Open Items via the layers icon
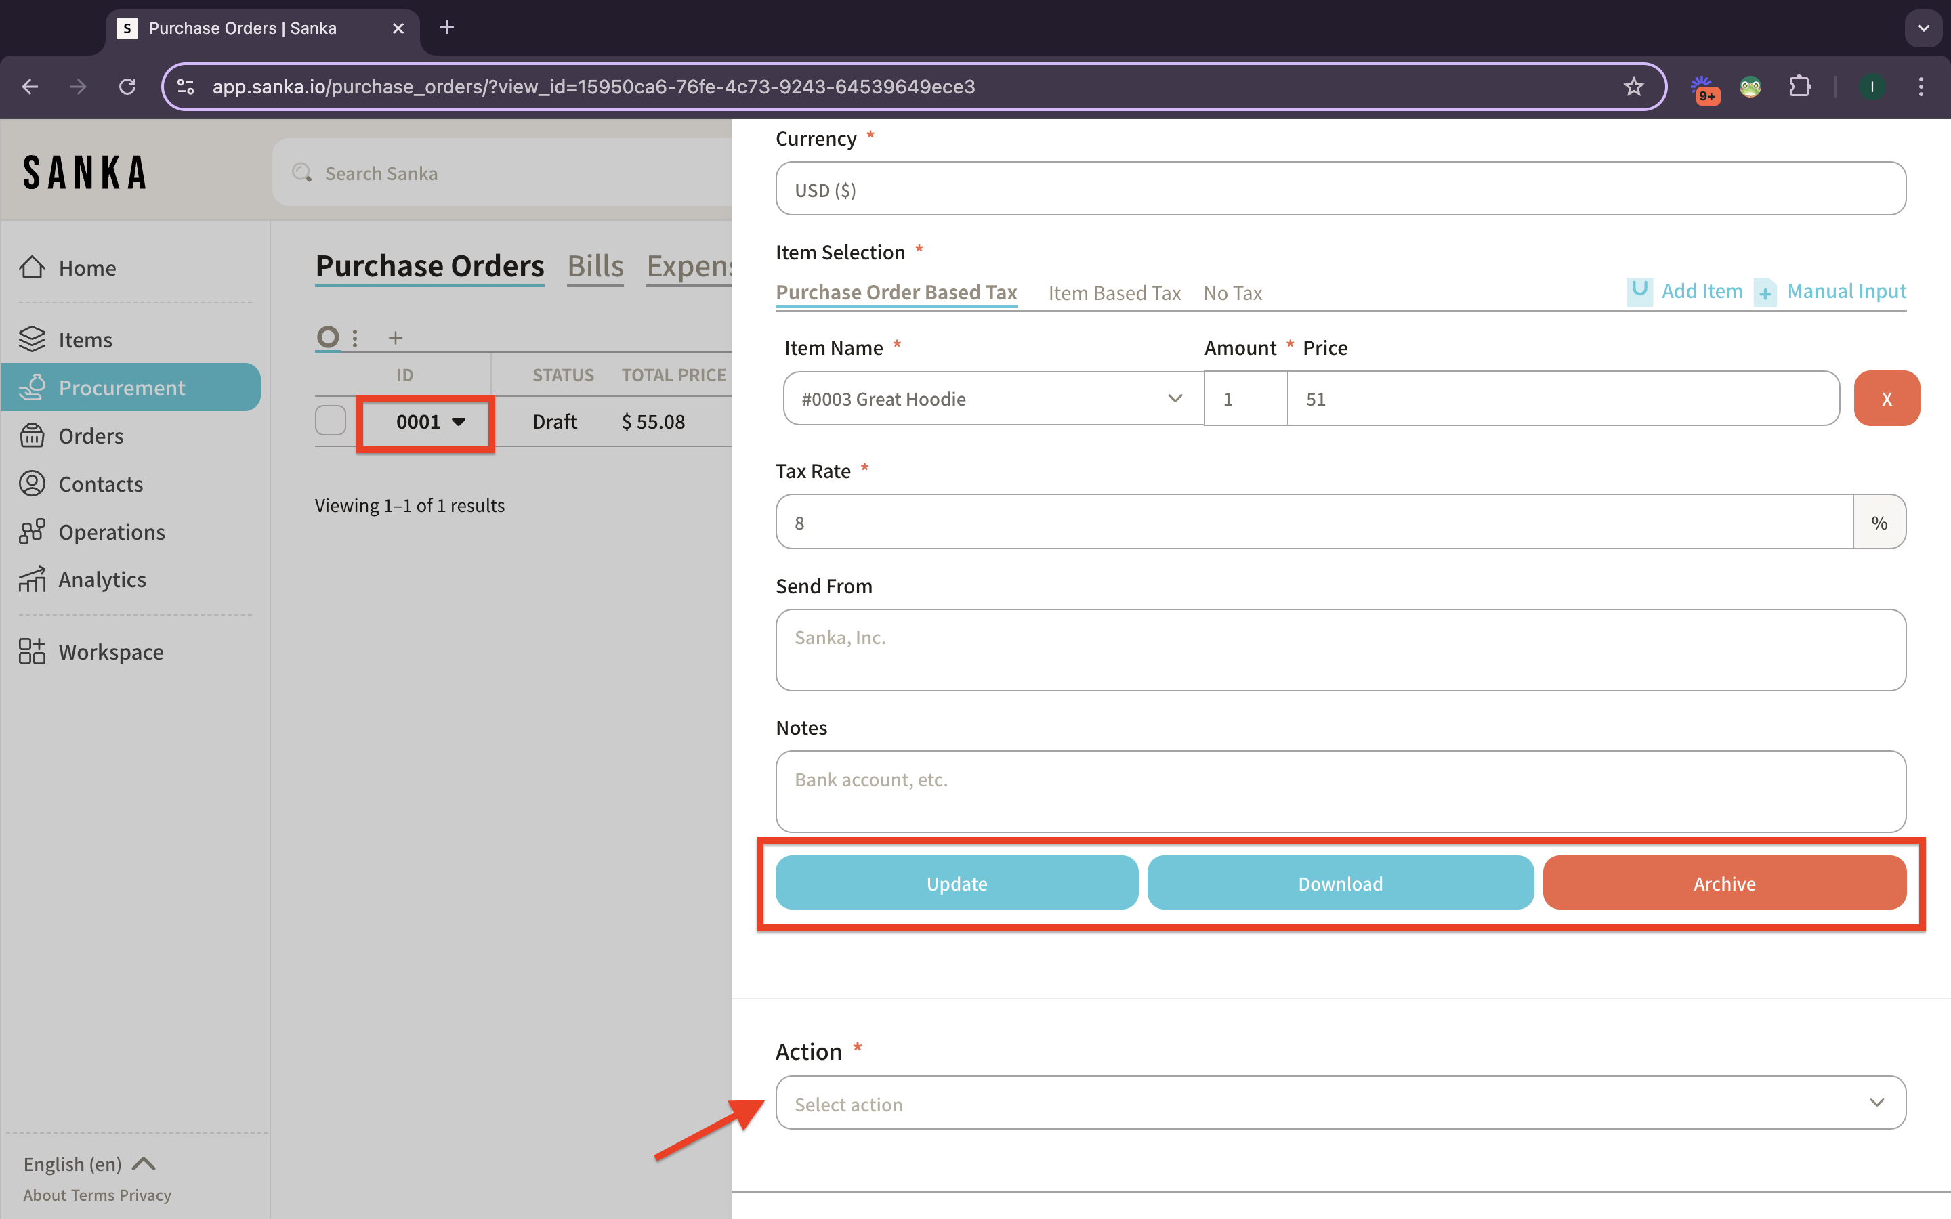 (x=33, y=339)
